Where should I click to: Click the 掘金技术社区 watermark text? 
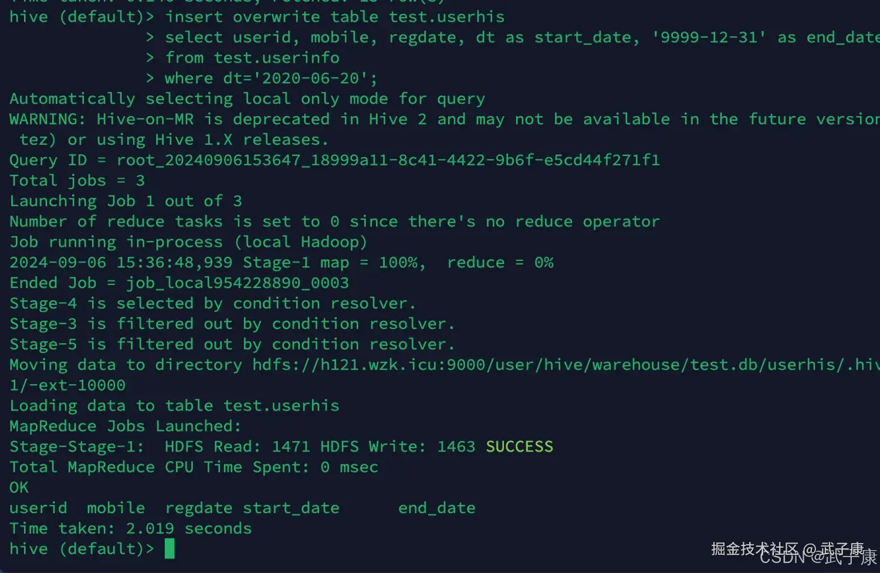pyautogui.click(x=754, y=549)
